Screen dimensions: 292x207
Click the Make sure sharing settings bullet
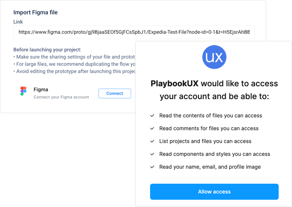coord(74,57)
